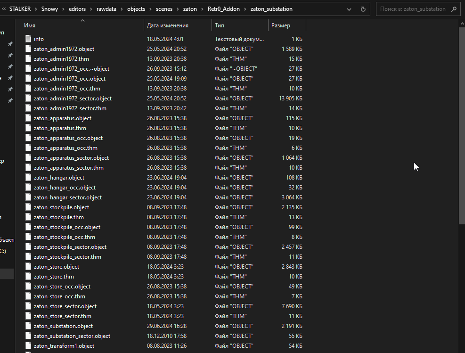Click the zaton_admin1972_occ.~object file icon
Viewport: 465px width, 353px height.
(x=28, y=69)
